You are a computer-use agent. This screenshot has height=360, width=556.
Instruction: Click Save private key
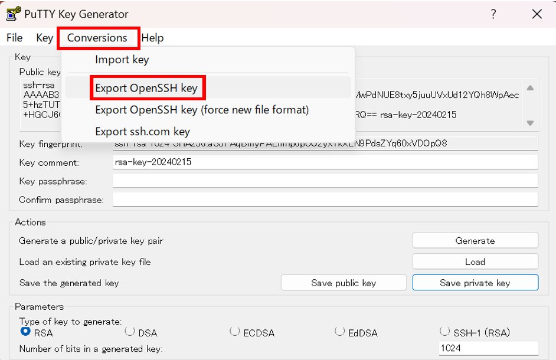pyautogui.click(x=475, y=282)
